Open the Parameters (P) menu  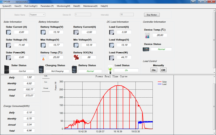pos(47,6)
